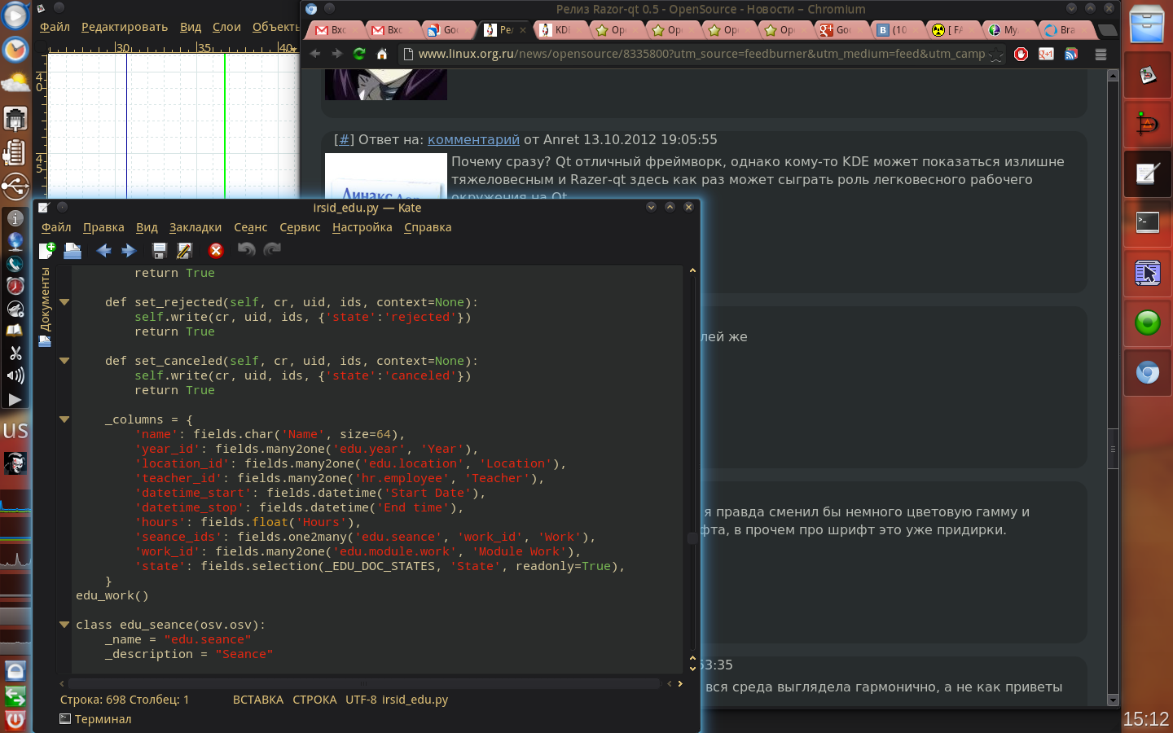Click the media player icon in left panel

(15, 16)
